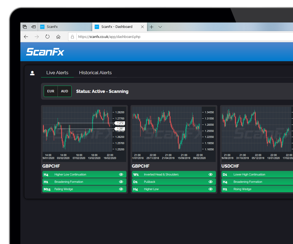Click the ScanFx logo in header
293x244 pixels.
45,52
